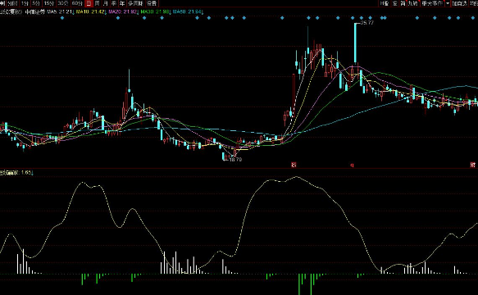
Task: Expand the MA10 indicator arrow
Action: pos(106,12)
